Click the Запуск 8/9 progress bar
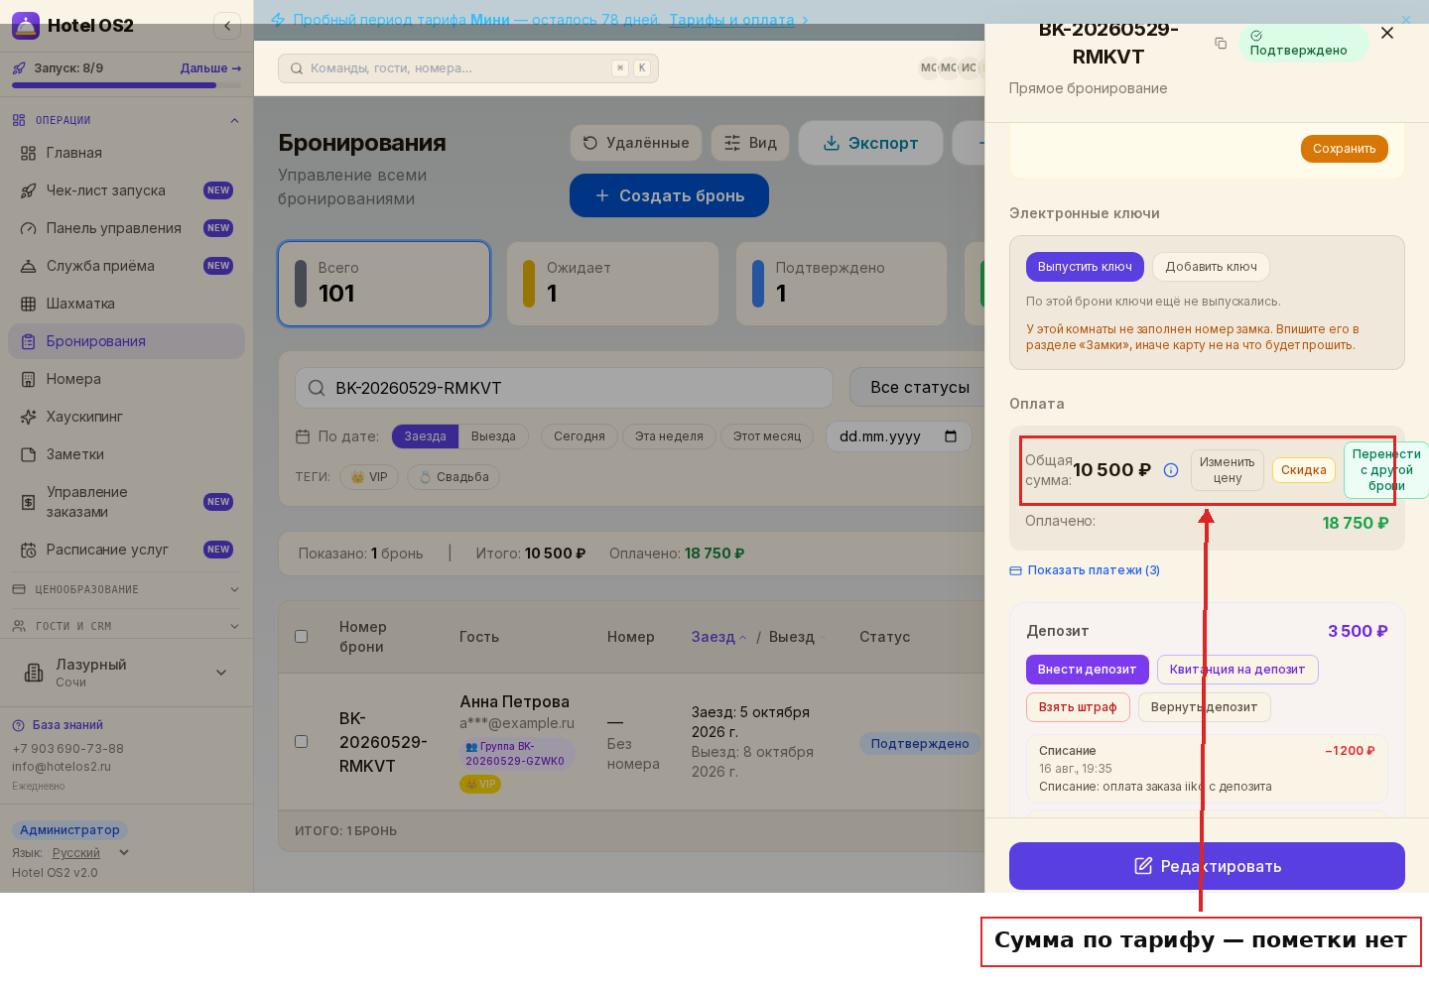This screenshot has width=1429, height=990. (x=127, y=85)
